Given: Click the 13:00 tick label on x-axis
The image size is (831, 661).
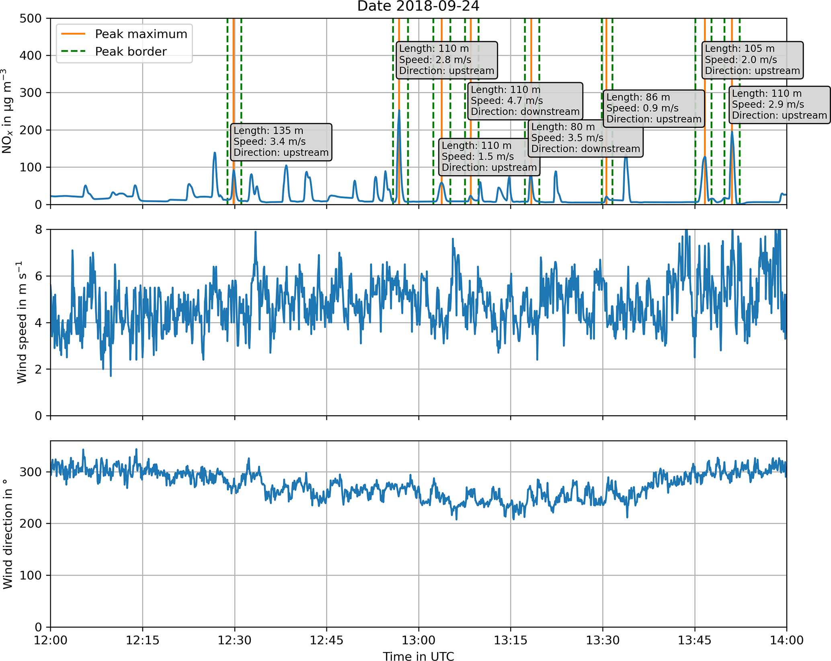Looking at the screenshot, I should tap(419, 640).
